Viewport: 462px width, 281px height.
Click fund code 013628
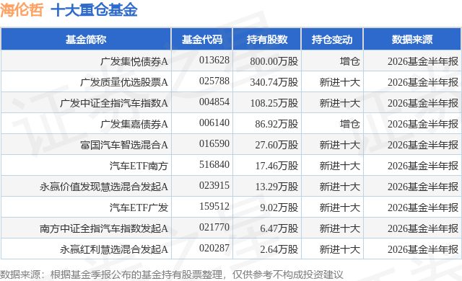click(214, 60)
